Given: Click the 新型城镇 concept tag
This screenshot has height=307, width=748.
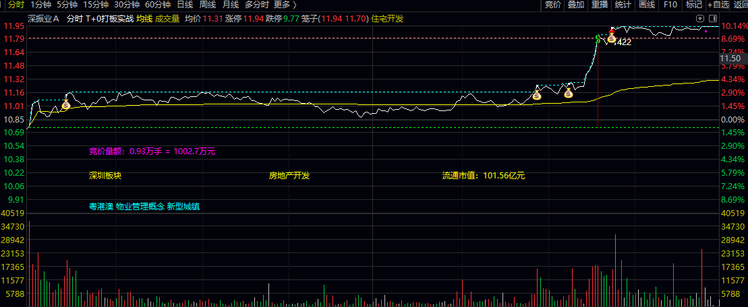Looking at the screenshot, I should pos(183,207).
